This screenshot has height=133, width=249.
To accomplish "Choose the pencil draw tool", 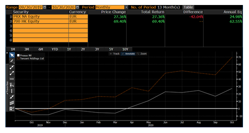I will [x=12, y=61].
